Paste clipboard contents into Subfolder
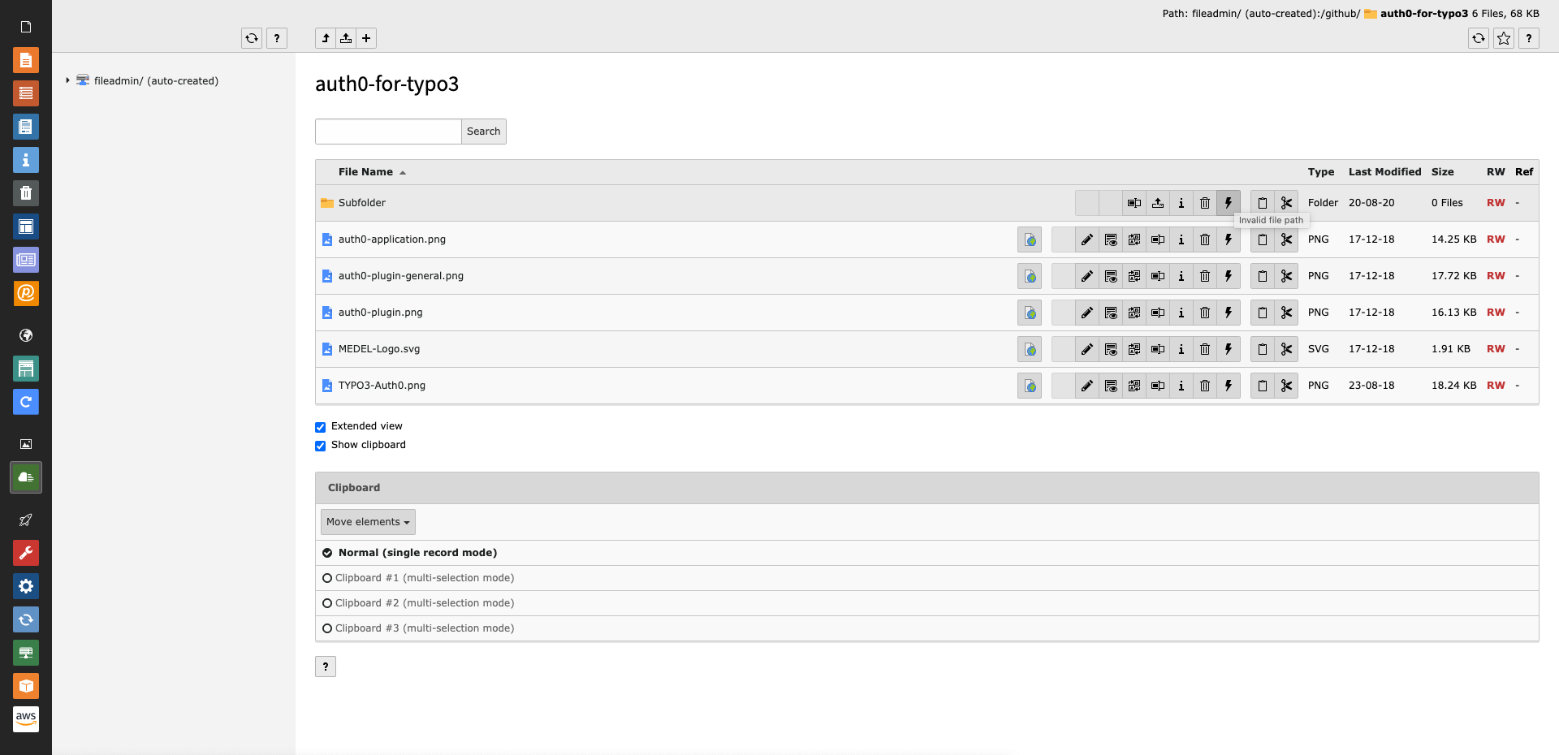Screen dimensions: 1559x755 (1262, 203)
